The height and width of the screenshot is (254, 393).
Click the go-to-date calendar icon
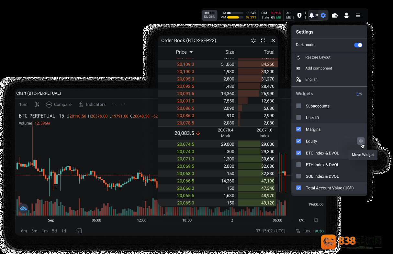click(x=79, y=231)
